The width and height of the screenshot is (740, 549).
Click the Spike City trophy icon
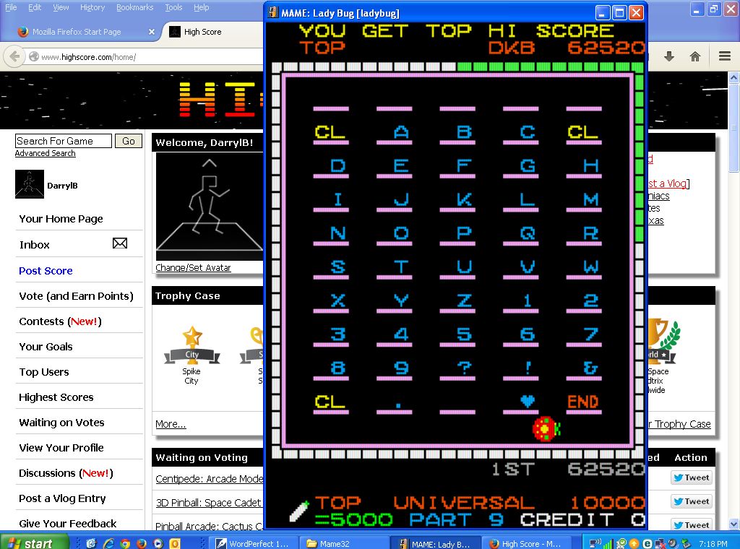tap(192, 345)
